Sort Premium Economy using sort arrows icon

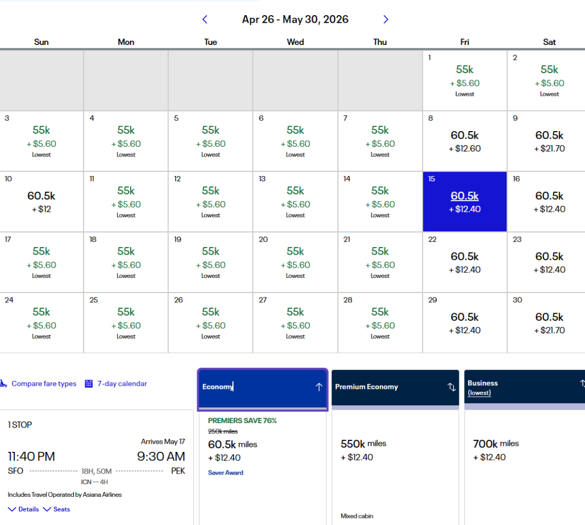451,387
